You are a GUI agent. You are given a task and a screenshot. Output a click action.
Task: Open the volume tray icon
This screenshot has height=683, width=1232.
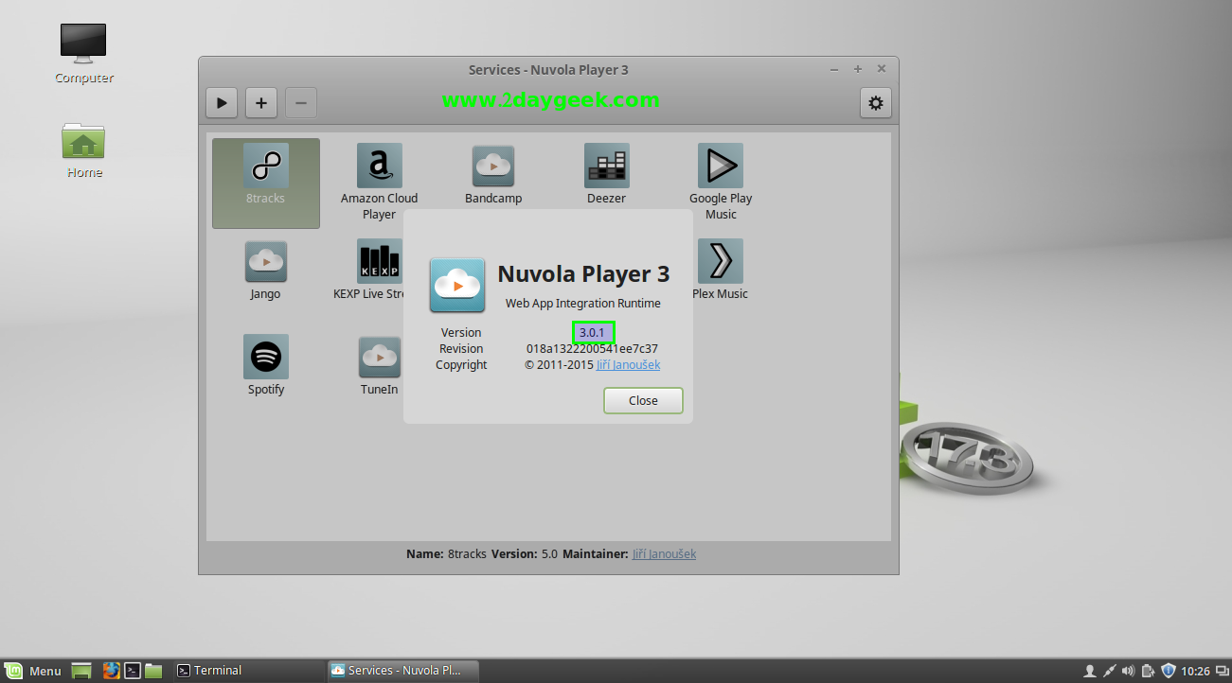pyautogui.click(x=1128, y=671)
